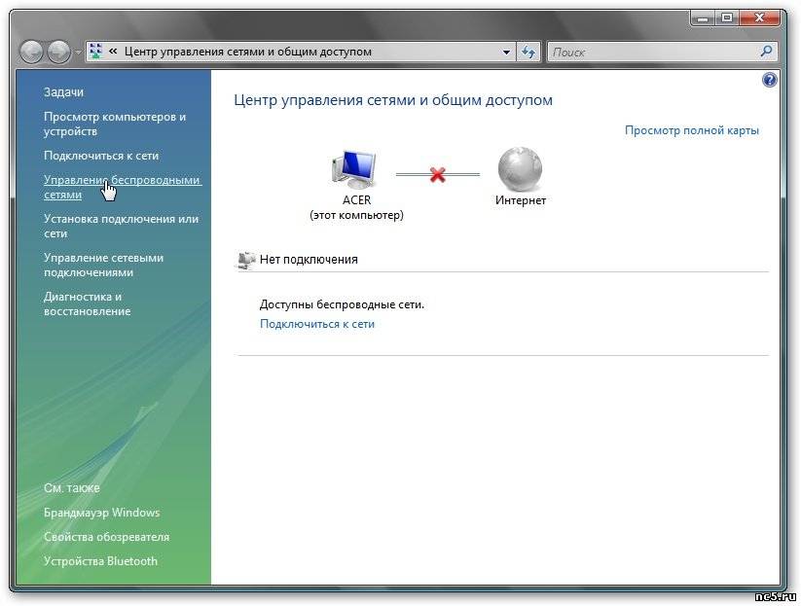Open Диагностика и восстановление
Image resolution: width=801 pixels, height=606 pixels.
coord(88,303)
